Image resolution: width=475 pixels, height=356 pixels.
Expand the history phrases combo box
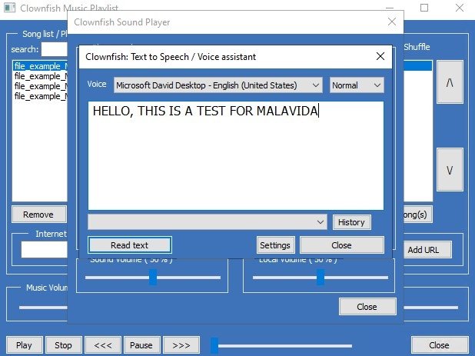(x=208, y=222)
